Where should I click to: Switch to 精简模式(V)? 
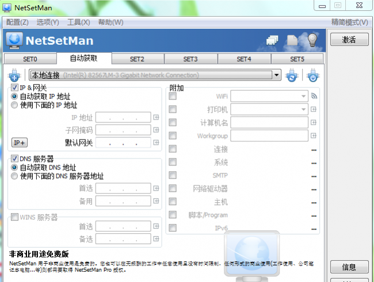(x=349, y=22)
